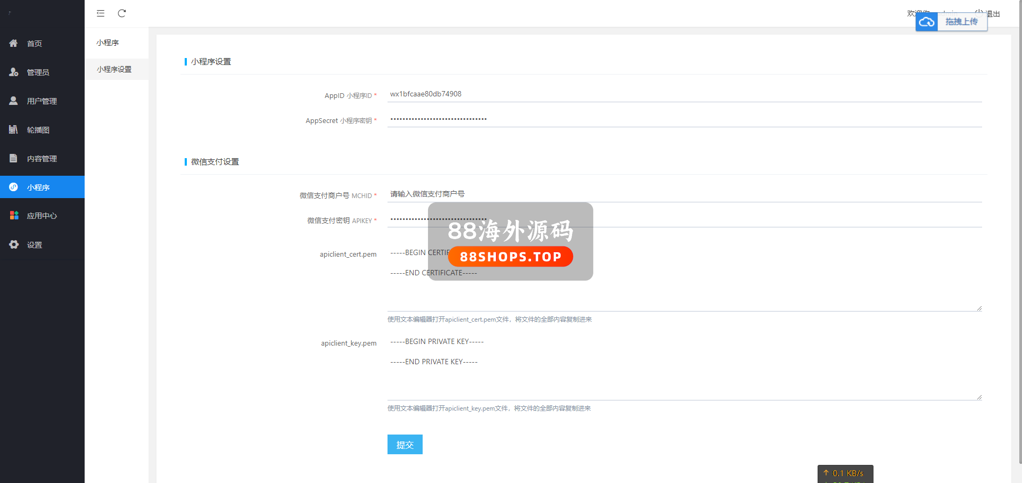Open the 小程序设置 submenu item
The width and height of the screenshot is (1022, 483).
114,69
